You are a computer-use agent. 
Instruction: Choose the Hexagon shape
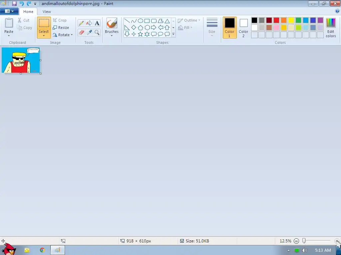point(147,28)
